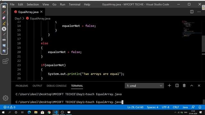Select the round cursor pointer tool
The image size is (205, 115).
point(4,29)
